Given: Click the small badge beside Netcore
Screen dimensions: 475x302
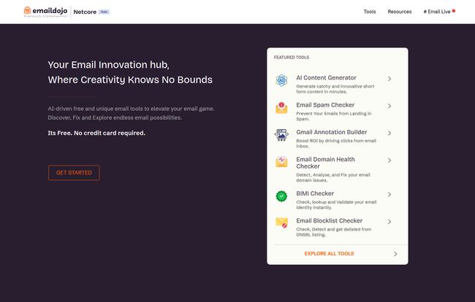Looking at the screenshot, I should point(104,12).
